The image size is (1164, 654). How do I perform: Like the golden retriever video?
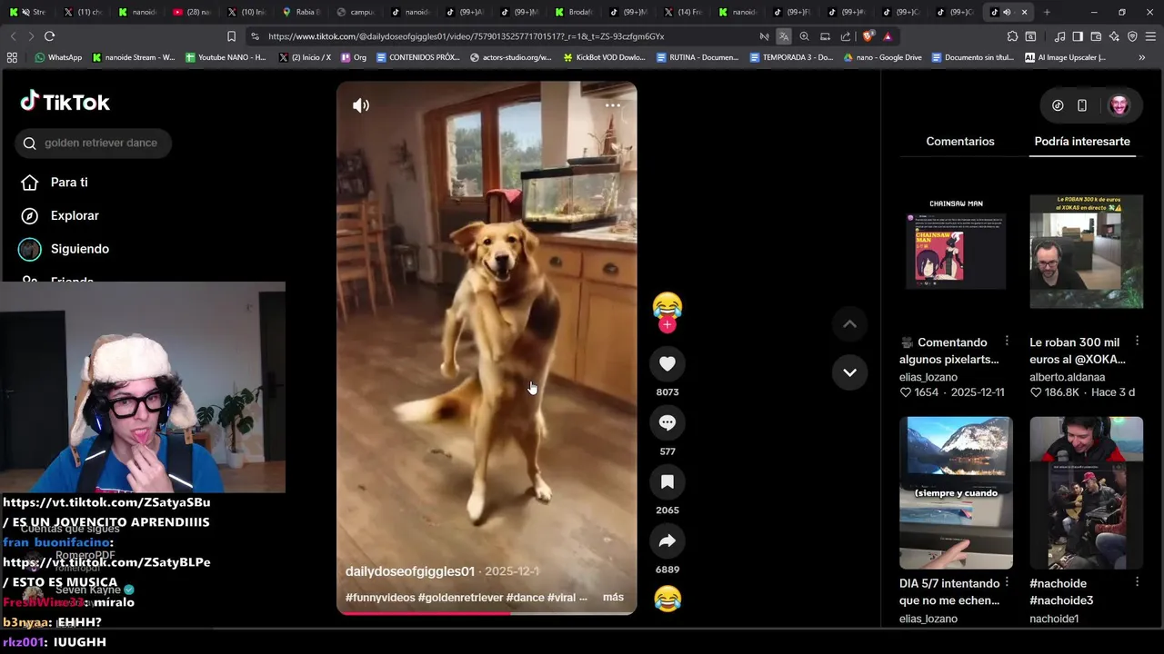667,363
